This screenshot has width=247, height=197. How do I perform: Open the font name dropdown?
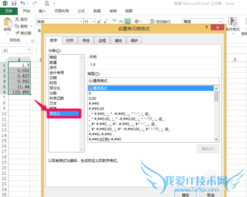[x=81, y=22]
